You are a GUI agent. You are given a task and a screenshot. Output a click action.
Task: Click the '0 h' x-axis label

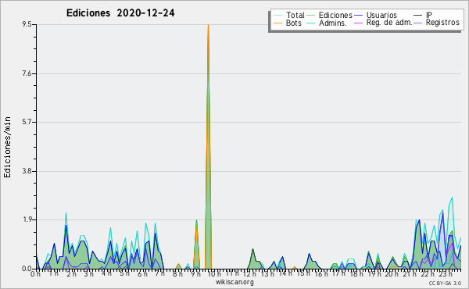(36, 273)
